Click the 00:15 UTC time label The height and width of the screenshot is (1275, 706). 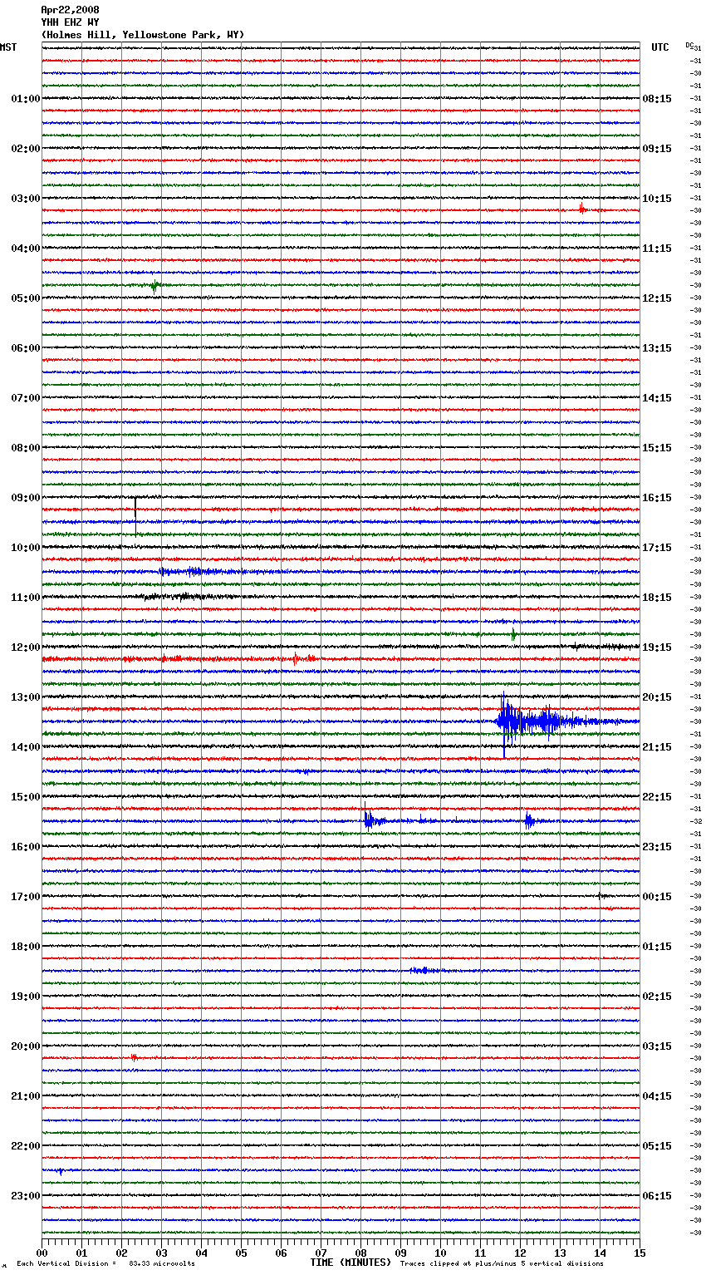pyautogui.click(x=657, y=897)
